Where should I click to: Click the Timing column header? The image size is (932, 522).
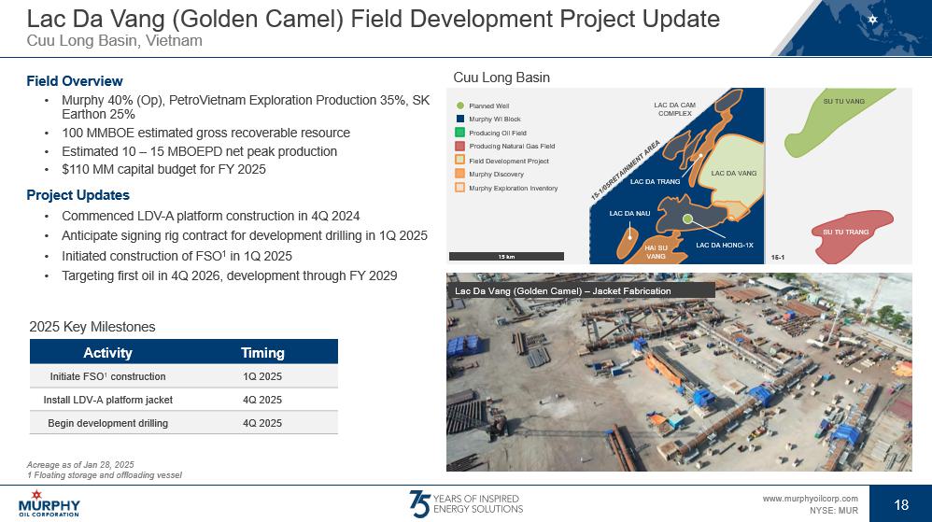(x=262, y=353)
